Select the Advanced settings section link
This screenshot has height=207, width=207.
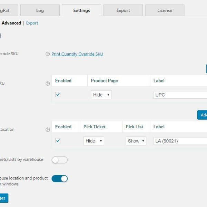click(11, 23)
